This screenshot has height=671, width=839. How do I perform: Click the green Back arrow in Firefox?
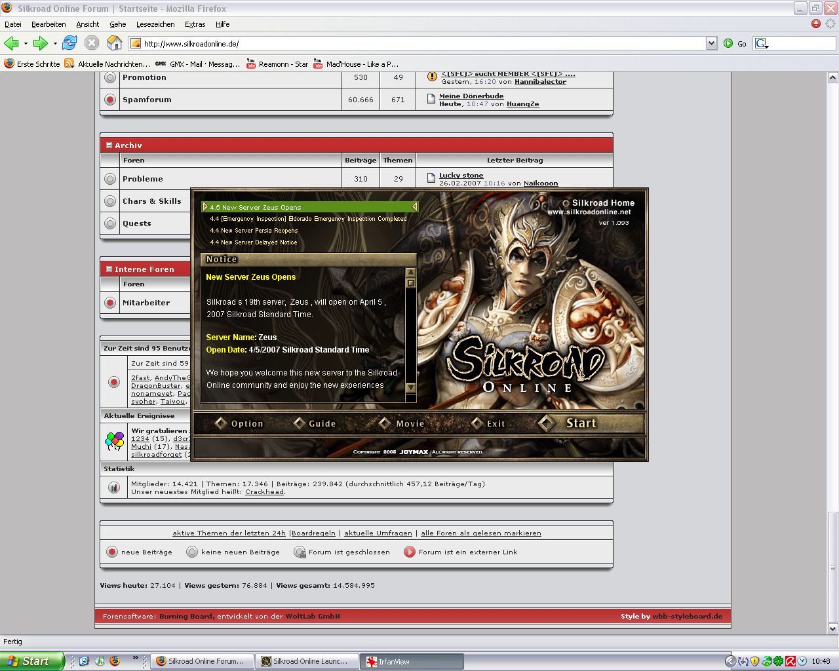point(11,43)
